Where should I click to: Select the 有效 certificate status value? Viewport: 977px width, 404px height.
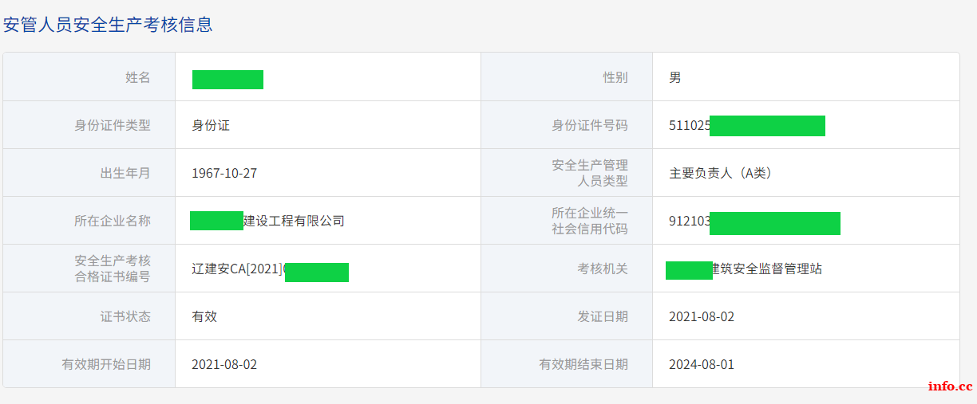point(204,316)
